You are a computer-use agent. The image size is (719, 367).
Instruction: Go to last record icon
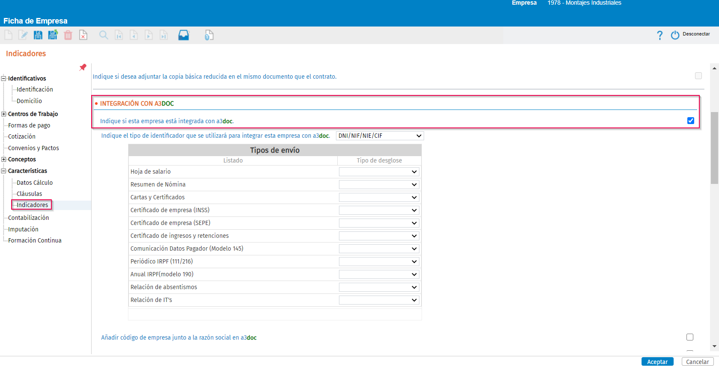[x=164, y=35]
